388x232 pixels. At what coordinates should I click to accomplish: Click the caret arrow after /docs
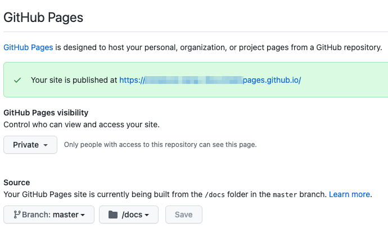tap(147, 215)
